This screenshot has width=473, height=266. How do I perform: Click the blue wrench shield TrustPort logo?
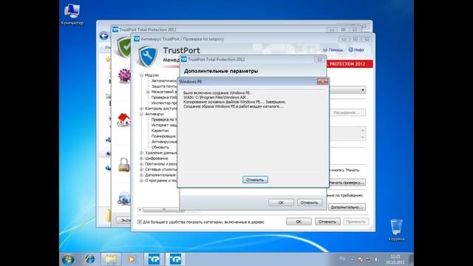click(148, 56)
